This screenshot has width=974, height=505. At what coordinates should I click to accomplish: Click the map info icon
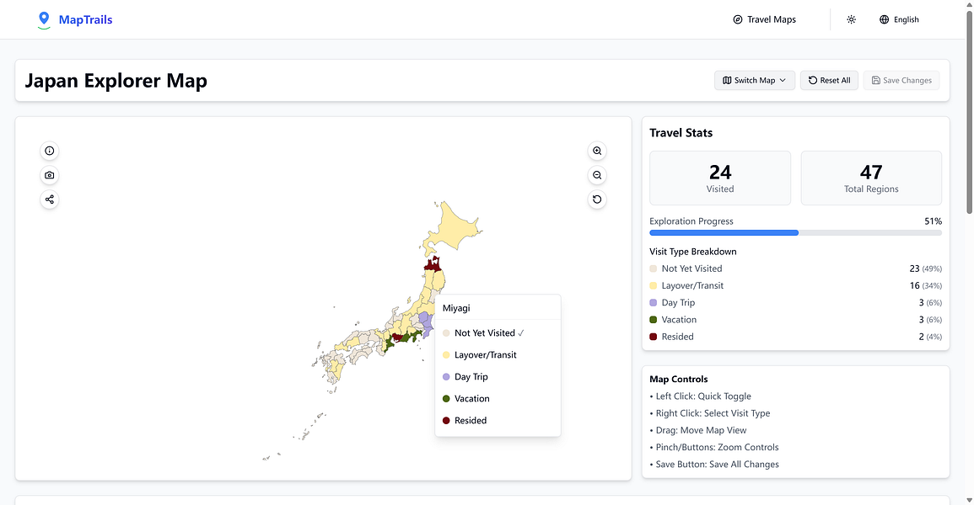[x=50, y=151]
